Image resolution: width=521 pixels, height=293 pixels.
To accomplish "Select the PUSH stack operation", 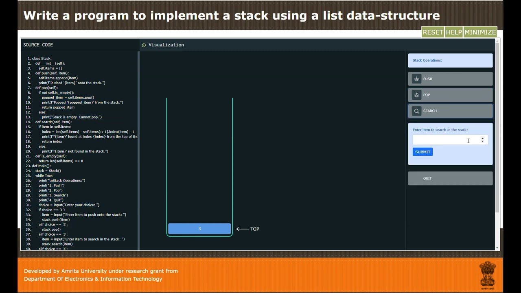I will (450, 79).
